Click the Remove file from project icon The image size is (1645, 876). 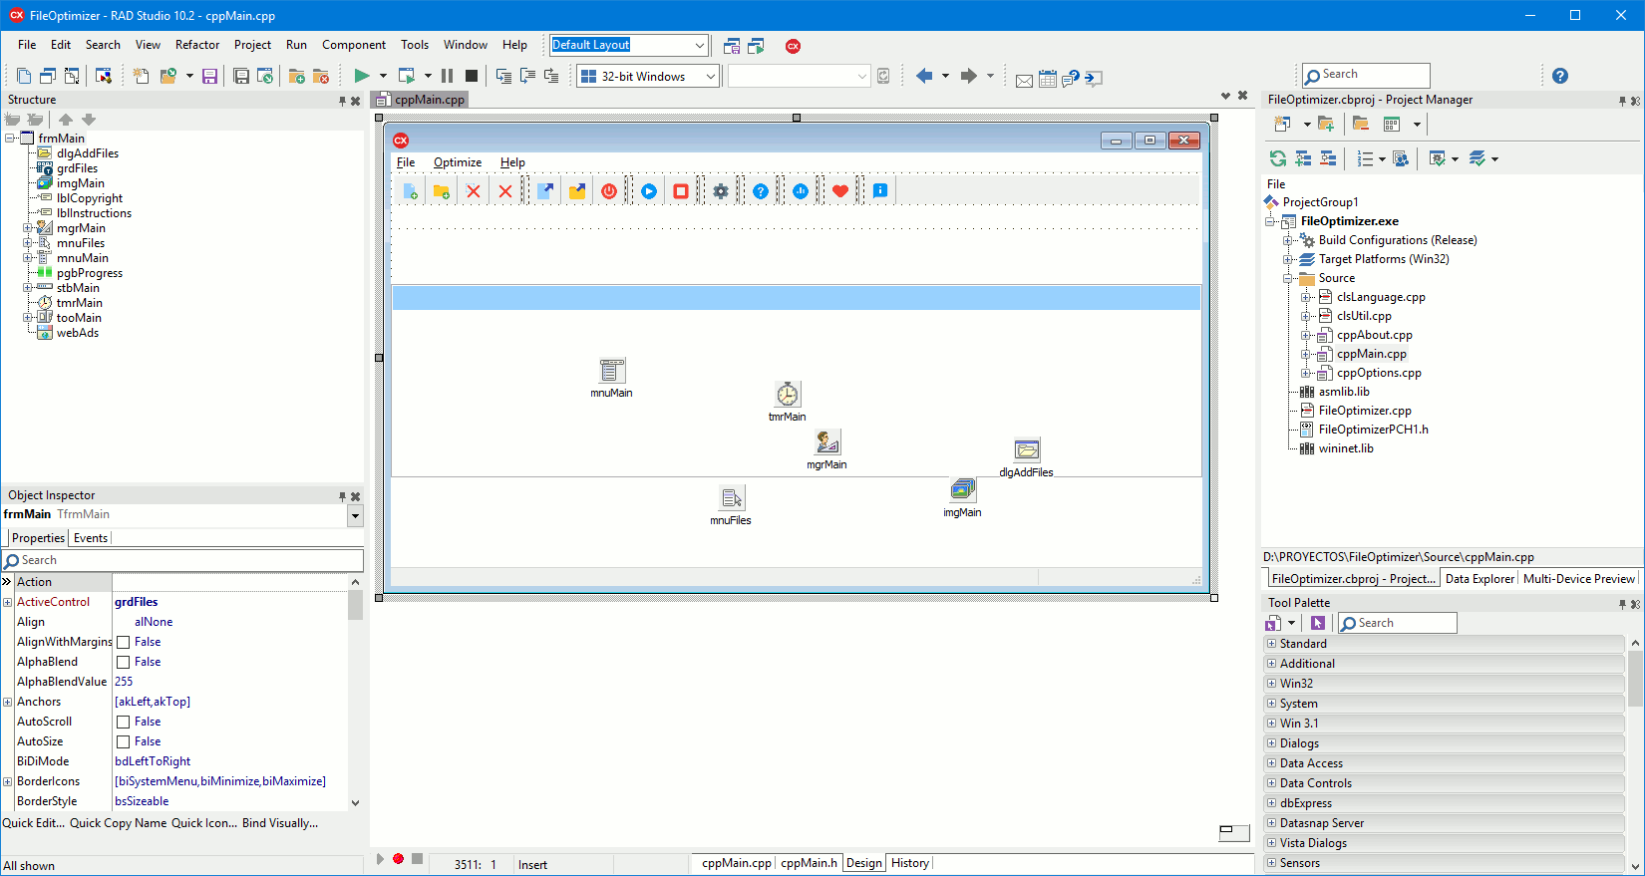[321, 76]
